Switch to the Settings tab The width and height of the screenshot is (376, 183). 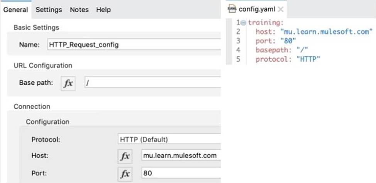click(49, 10)
